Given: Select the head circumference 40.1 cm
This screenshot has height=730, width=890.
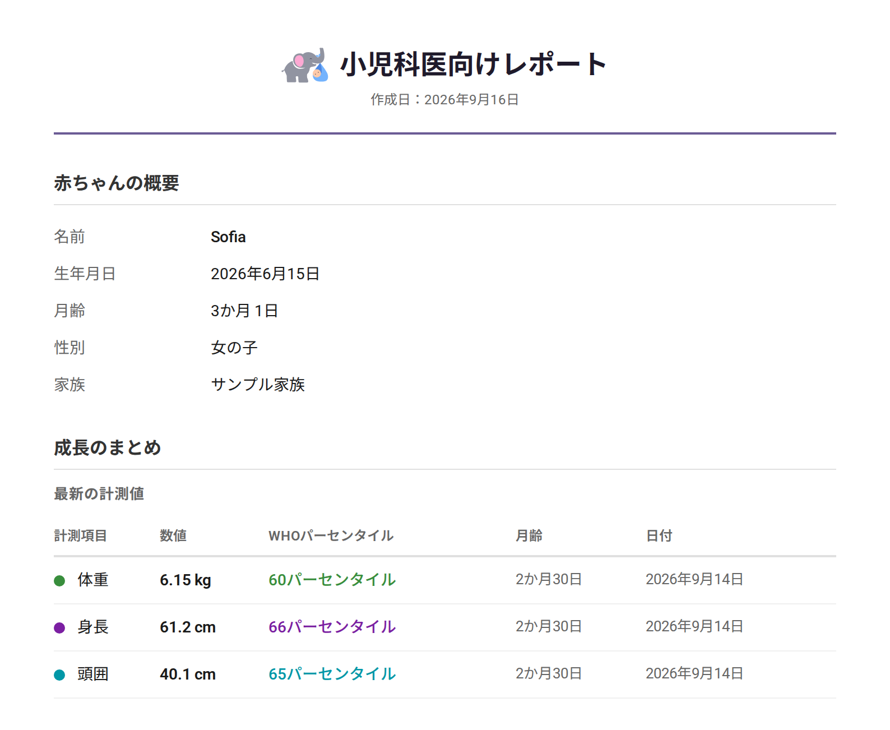Looking at the screenshot, I should pos(188,674).
